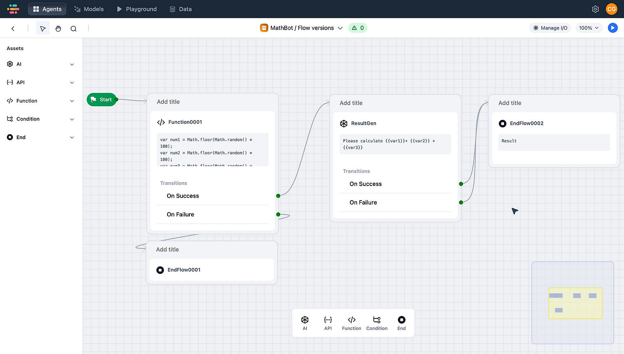Open the Function0001 code snippet box
624x354 pixels.
click(213, 150)
